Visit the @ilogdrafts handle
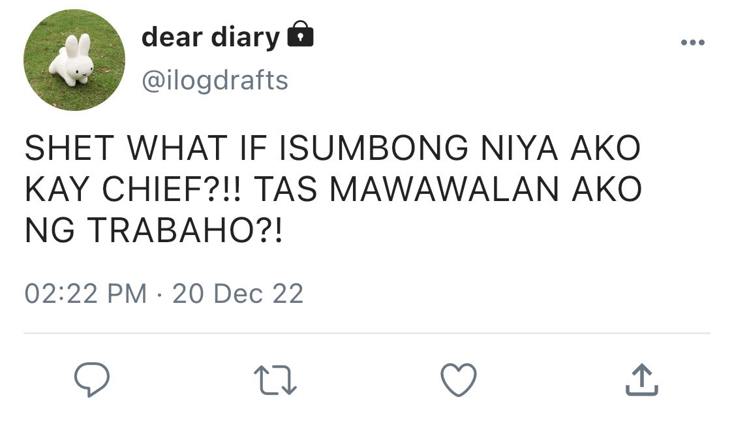 pos(215,80)
